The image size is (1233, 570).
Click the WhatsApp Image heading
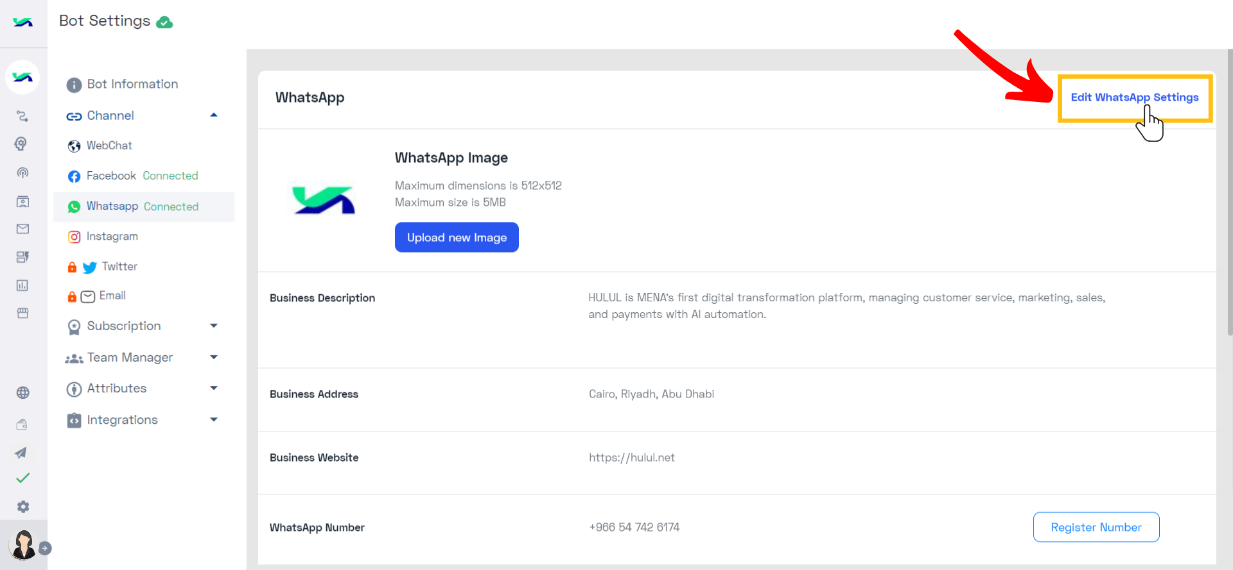tap(451, 158)
